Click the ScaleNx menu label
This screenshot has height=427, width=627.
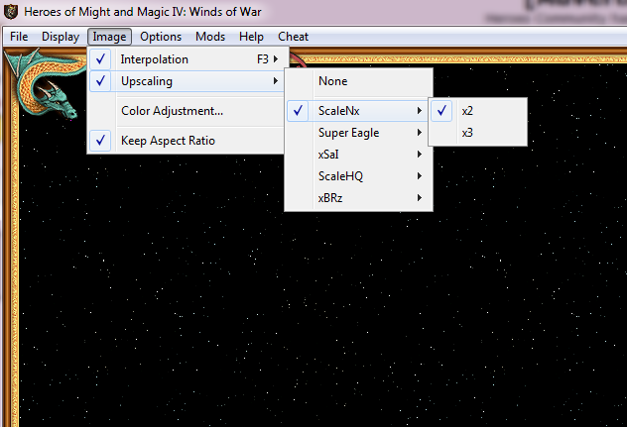click(339, 111)
